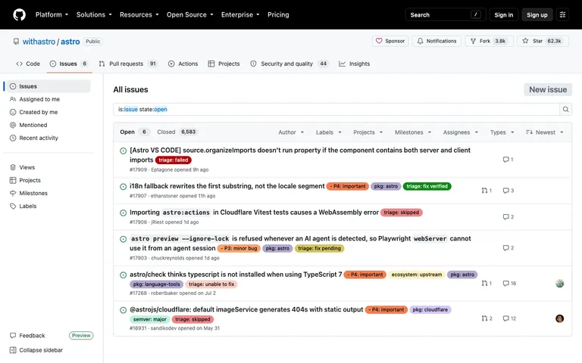Expand the Platform menu
Viewport: 582px width, 363px height.
[52, 15]
